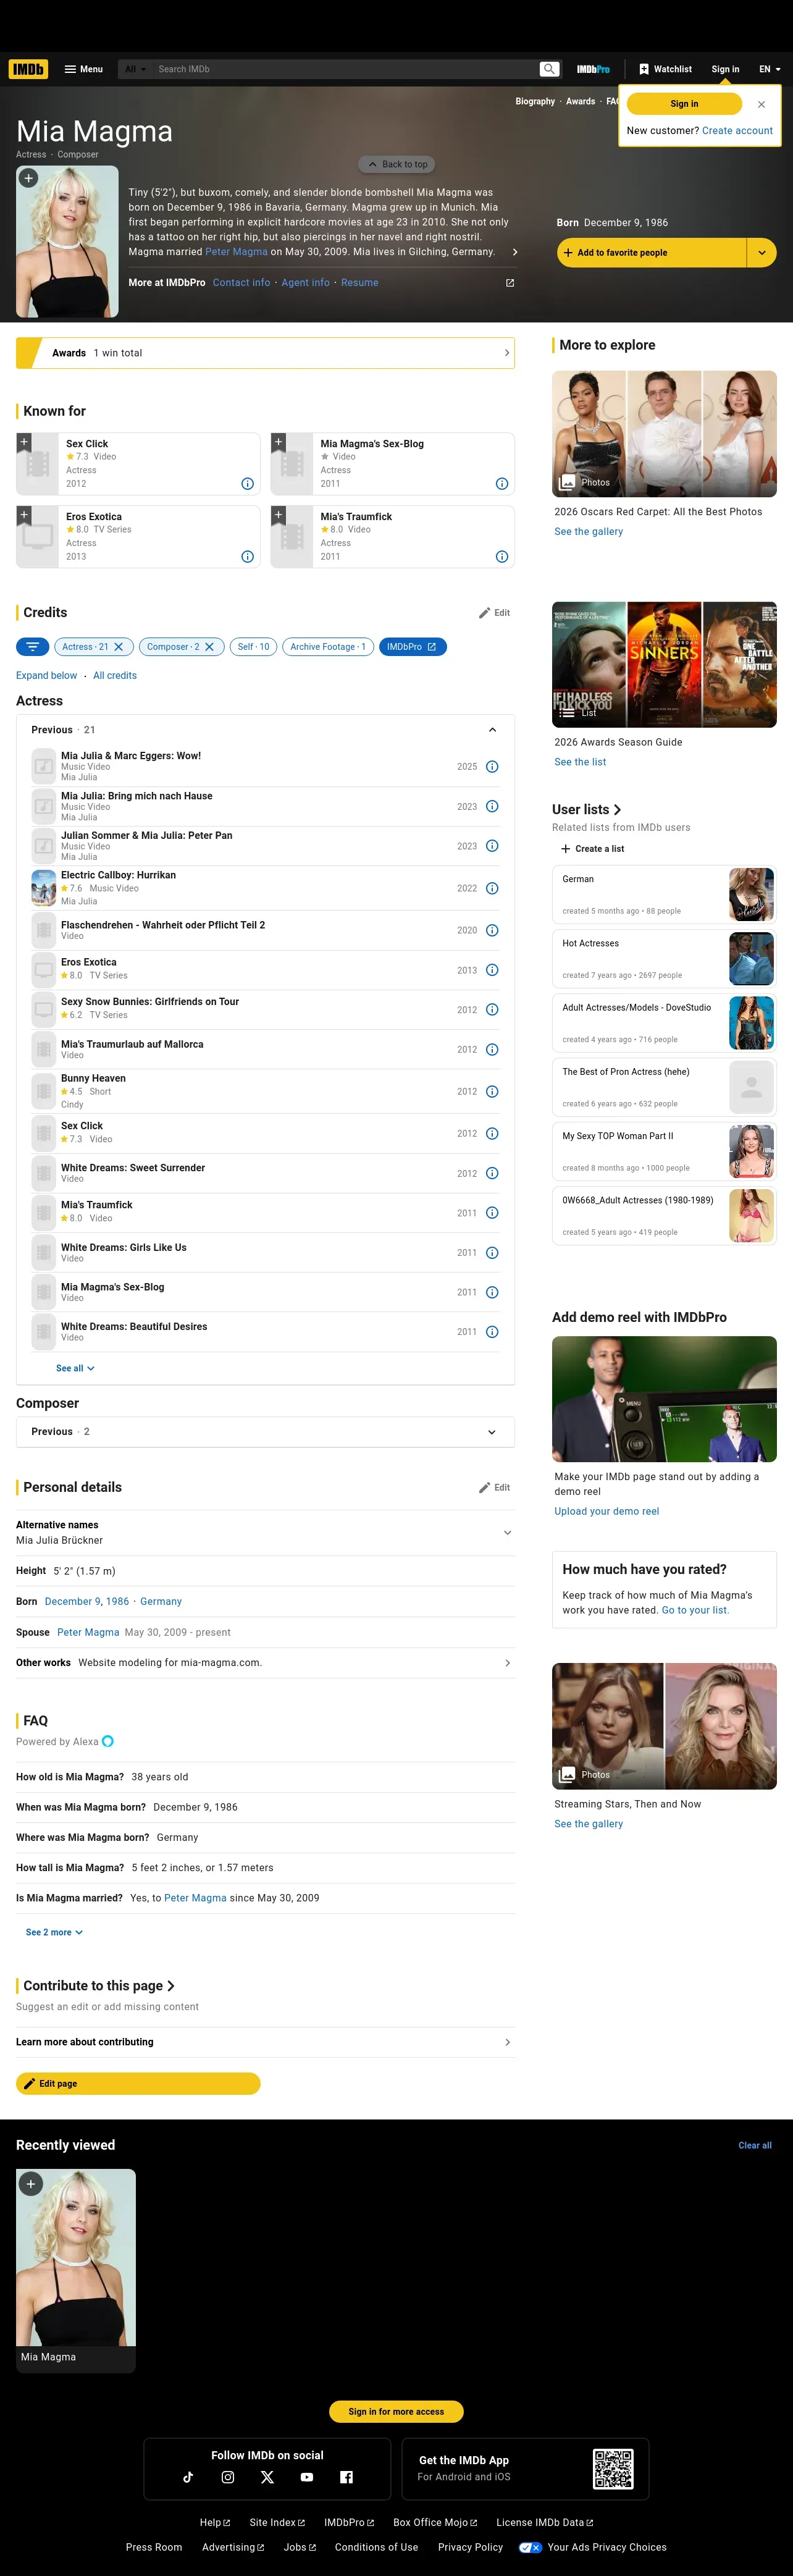Click Sign in for more access
The height and width of the screenshot is (2576, 793).
point(396,2411)
